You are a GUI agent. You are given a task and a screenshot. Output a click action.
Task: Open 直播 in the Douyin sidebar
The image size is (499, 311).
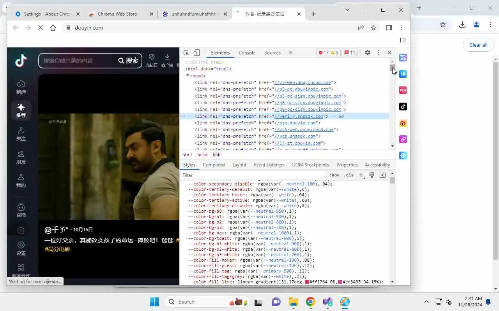pyautogui.click(x=21, y=210)
